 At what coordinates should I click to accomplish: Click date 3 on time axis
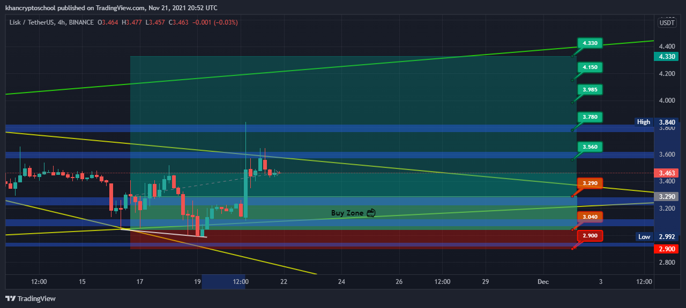601,282
